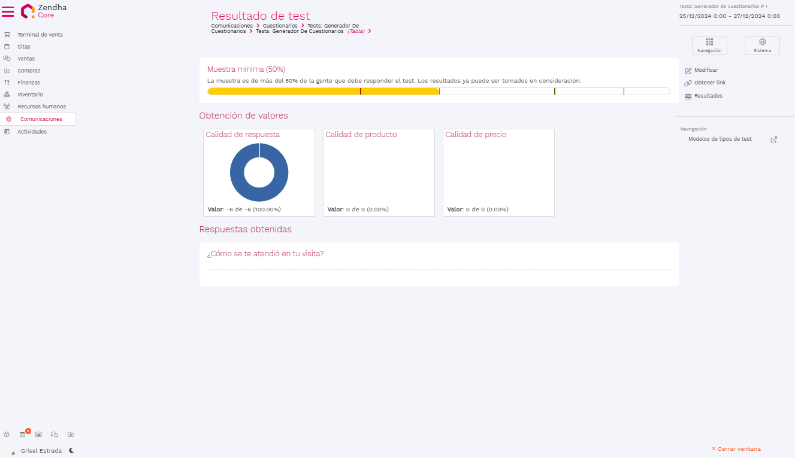795x458 pixels.
Task: Open the chat bubbles icon
Action: [x=55, y=435]
